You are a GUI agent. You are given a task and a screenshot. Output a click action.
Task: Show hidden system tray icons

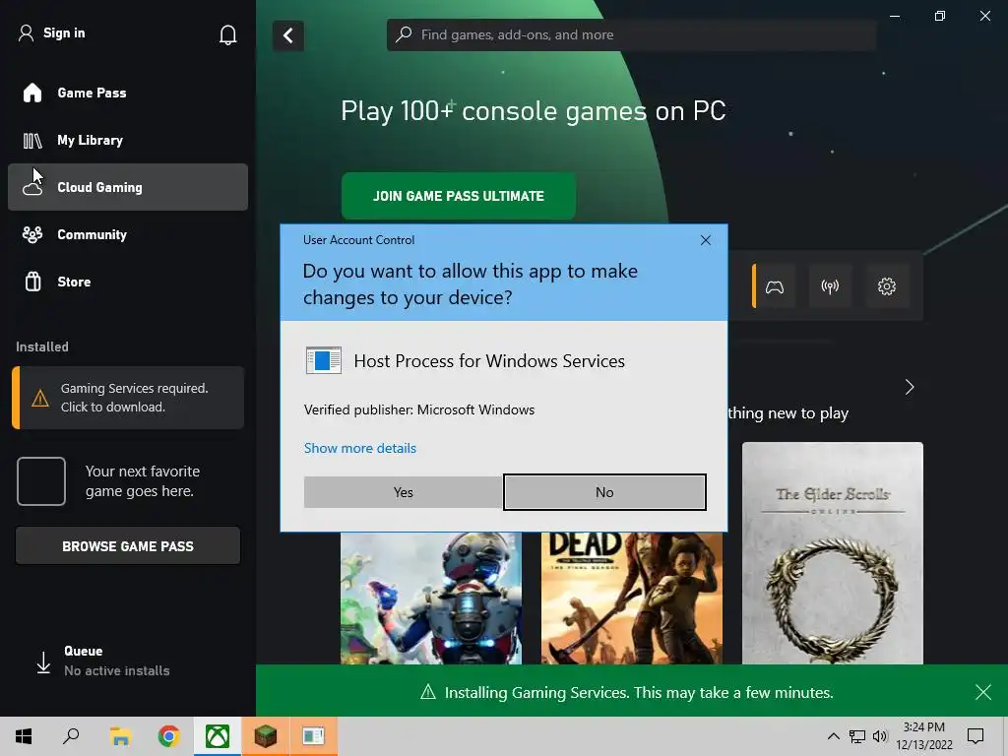[x=833, y=736]
